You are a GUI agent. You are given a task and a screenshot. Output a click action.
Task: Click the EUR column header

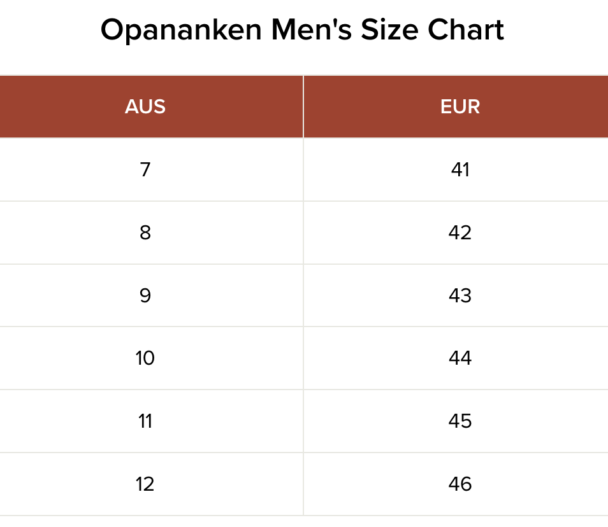(460, 107)
